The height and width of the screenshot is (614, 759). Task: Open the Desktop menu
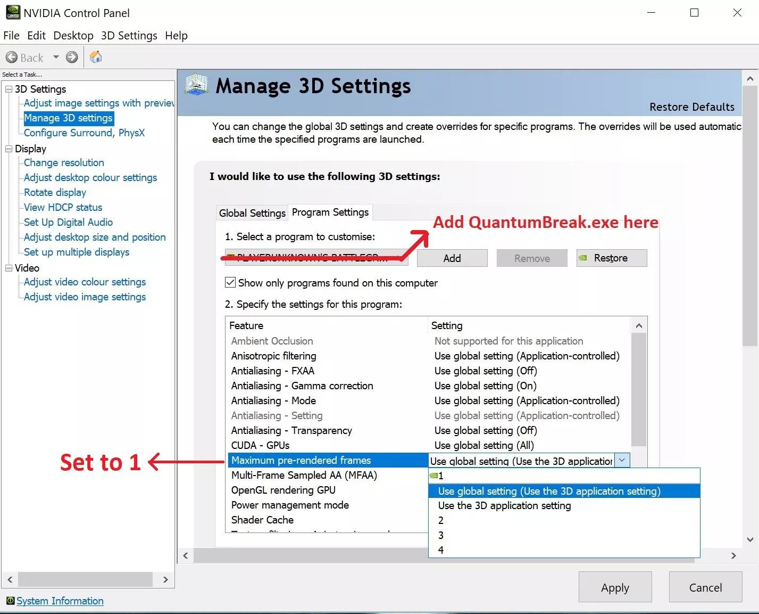(73, 36)
